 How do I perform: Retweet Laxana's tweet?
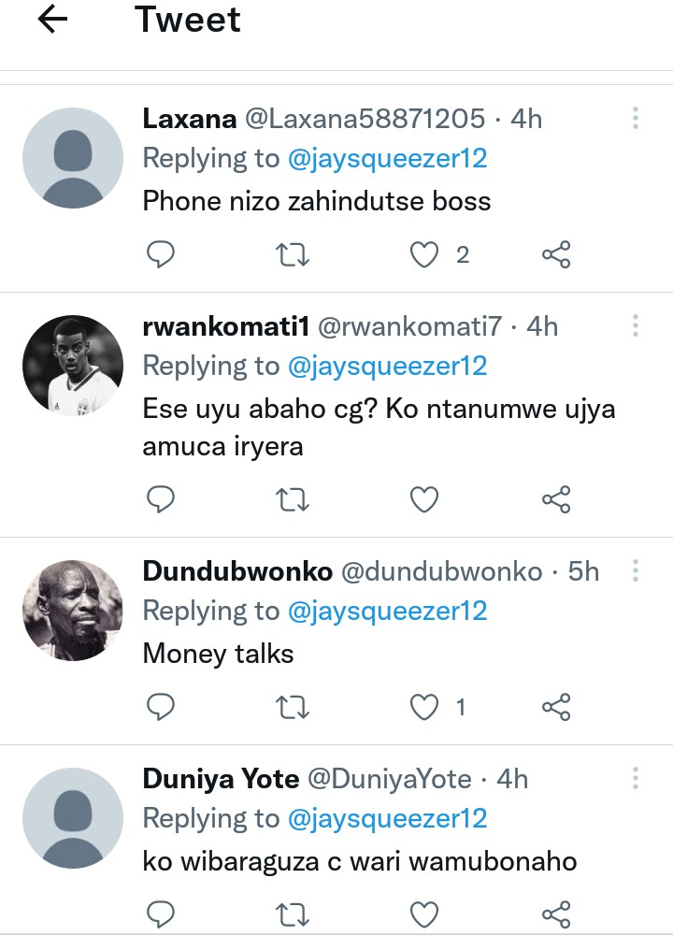[x=294, y=253]
